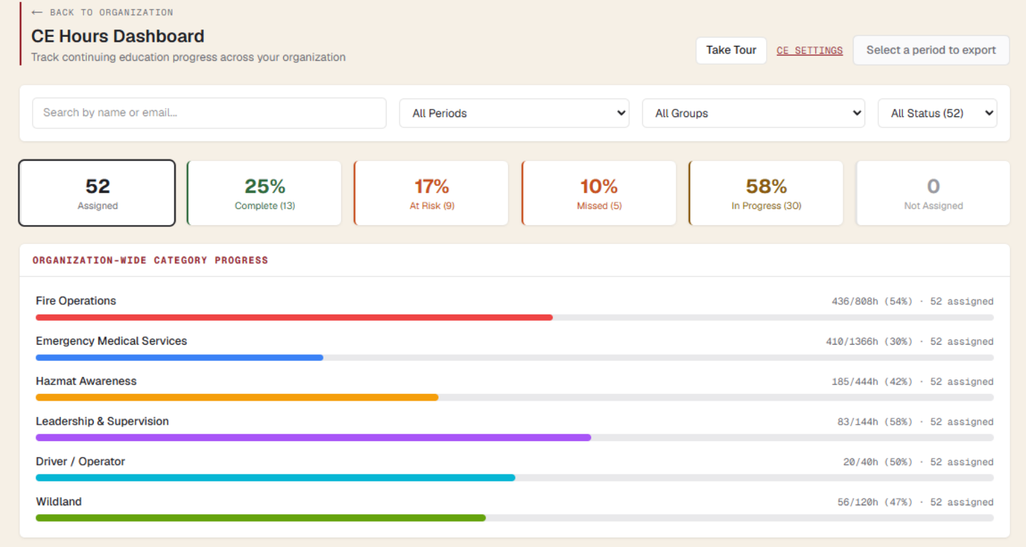This screenshot has height=547, width=1026.
Task: Select the 58% In Progress card
Action: (766, 193)
